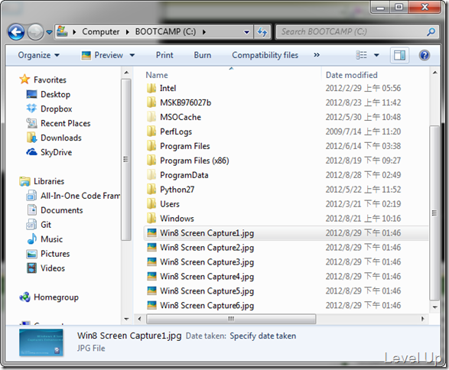
Task: Show more toolbar commands chevron
Action: click(317, 55)
